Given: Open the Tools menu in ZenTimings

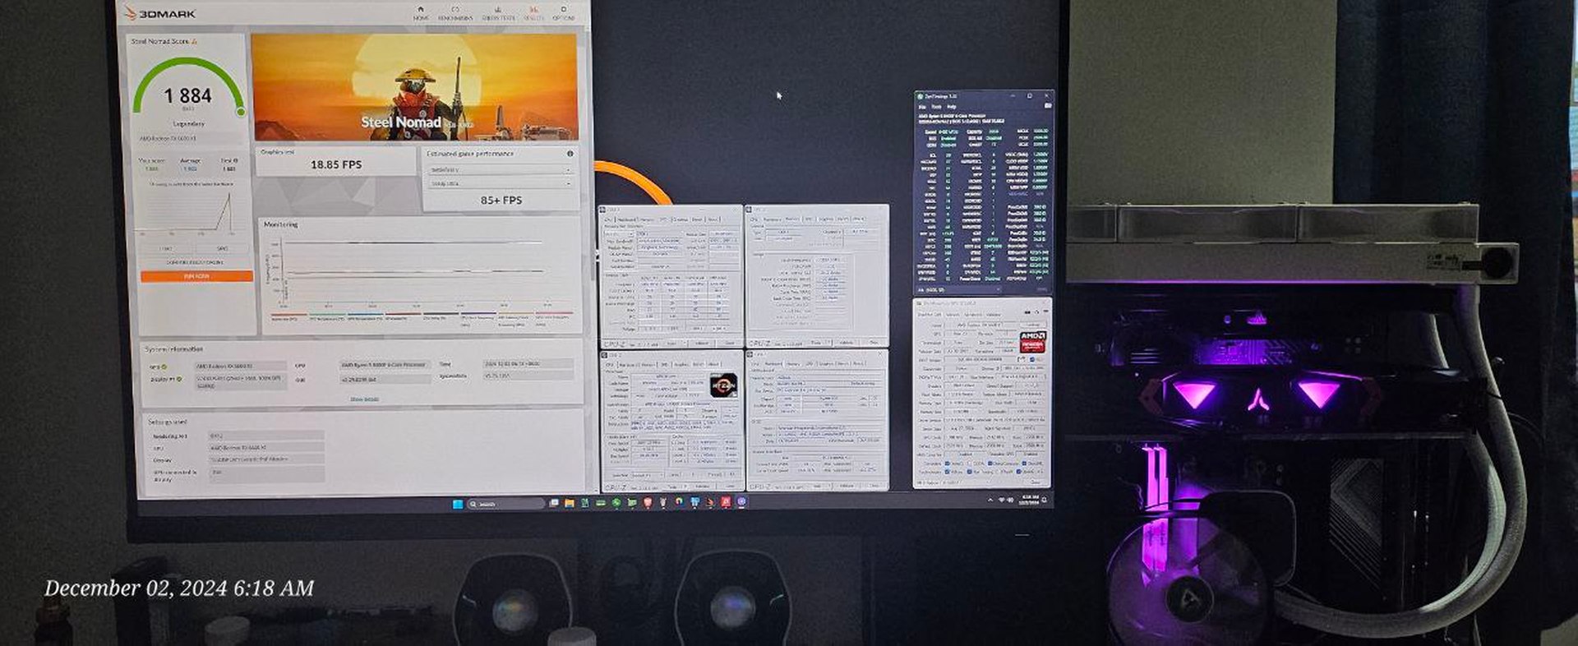Looking at the screenshot, I should point(936,106).
